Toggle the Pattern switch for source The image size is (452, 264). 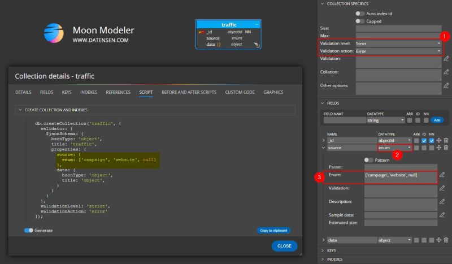(x=368, y=160)
